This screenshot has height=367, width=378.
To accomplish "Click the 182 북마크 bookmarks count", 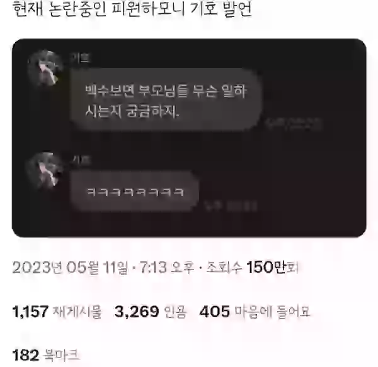I will 46,355.
